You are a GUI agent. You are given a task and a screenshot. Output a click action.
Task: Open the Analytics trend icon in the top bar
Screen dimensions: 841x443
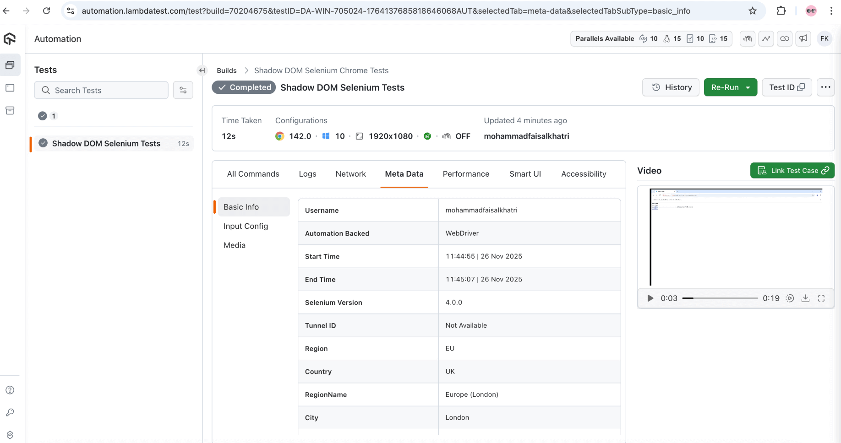click(766, 38)
